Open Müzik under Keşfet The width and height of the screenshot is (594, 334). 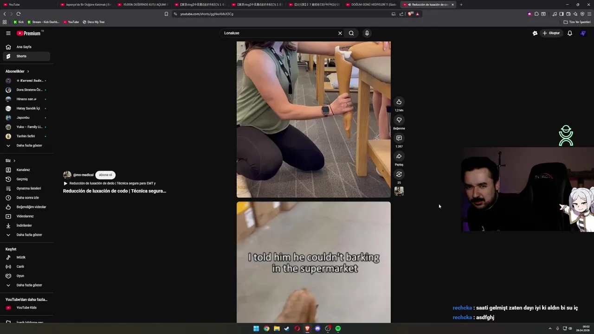26,257
